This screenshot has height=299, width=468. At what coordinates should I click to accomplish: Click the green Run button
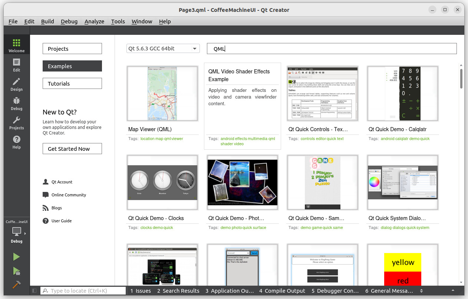[x=16, y=256]
